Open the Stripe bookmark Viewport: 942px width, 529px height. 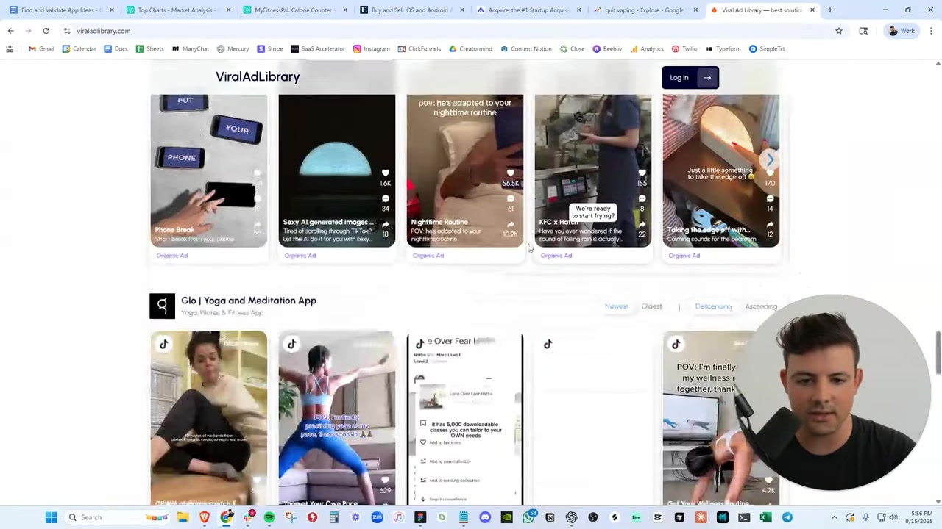[269, 48]
